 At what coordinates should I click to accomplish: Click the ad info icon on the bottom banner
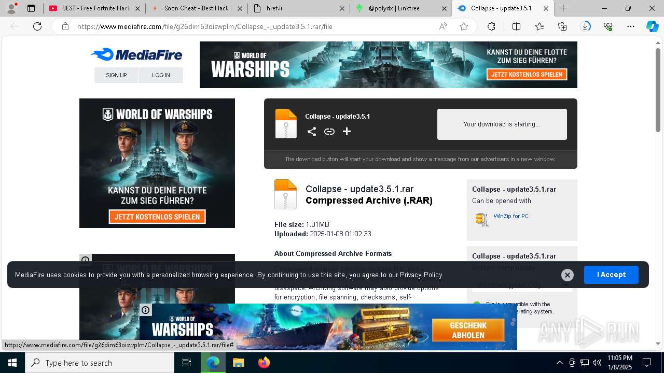146,310
